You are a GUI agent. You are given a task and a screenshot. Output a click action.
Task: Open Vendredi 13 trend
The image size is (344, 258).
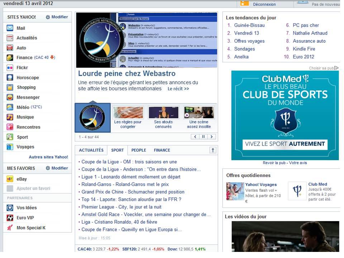[x=247, y=33]
